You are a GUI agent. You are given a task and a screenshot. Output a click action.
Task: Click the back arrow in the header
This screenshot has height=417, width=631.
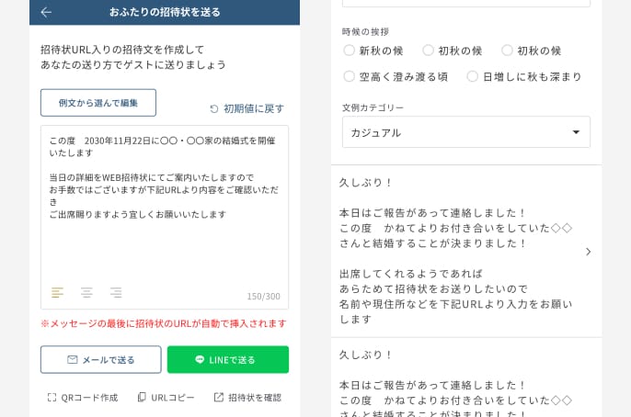click(x=46, y=12)
